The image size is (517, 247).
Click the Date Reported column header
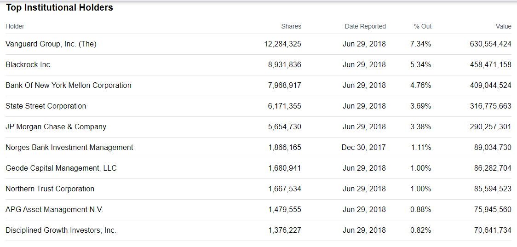365,26
